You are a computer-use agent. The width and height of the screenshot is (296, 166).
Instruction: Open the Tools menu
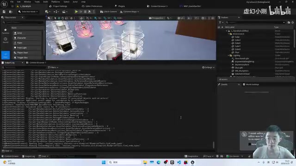coord(37,2)
